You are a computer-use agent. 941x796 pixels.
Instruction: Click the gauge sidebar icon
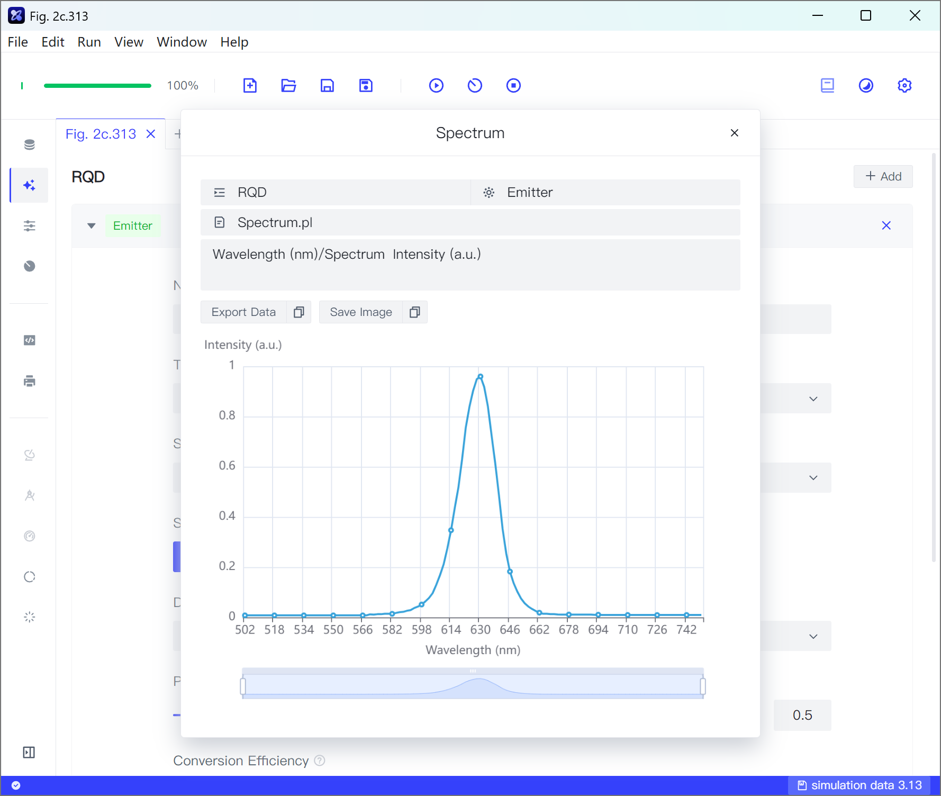(x=30, y=536)
